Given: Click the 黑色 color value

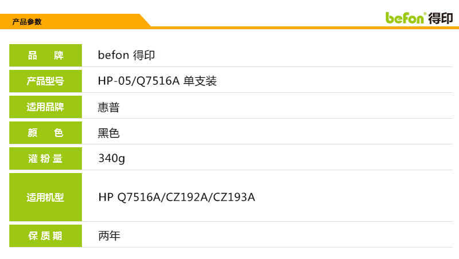Looking at the screenshot, I should point(108,133).
